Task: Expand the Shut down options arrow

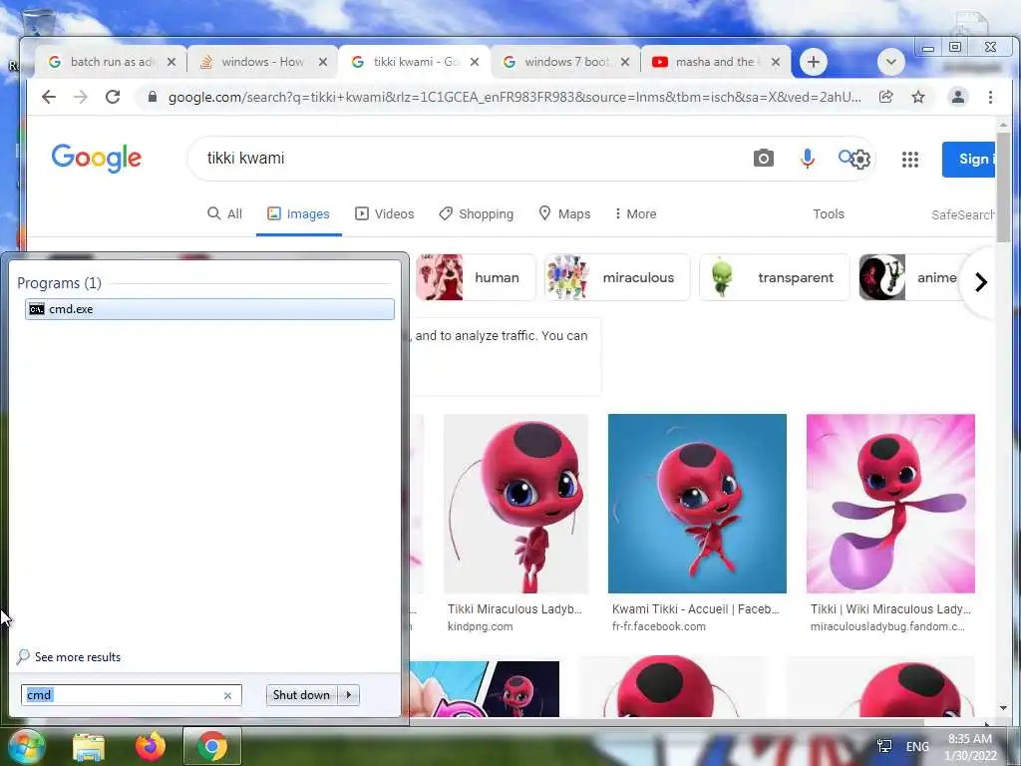Action: click(349, 695)
